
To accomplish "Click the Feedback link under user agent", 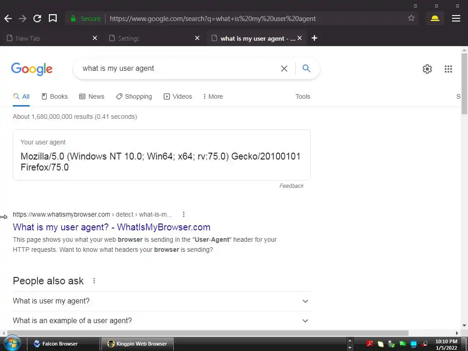I will click(x=291, y=186).
